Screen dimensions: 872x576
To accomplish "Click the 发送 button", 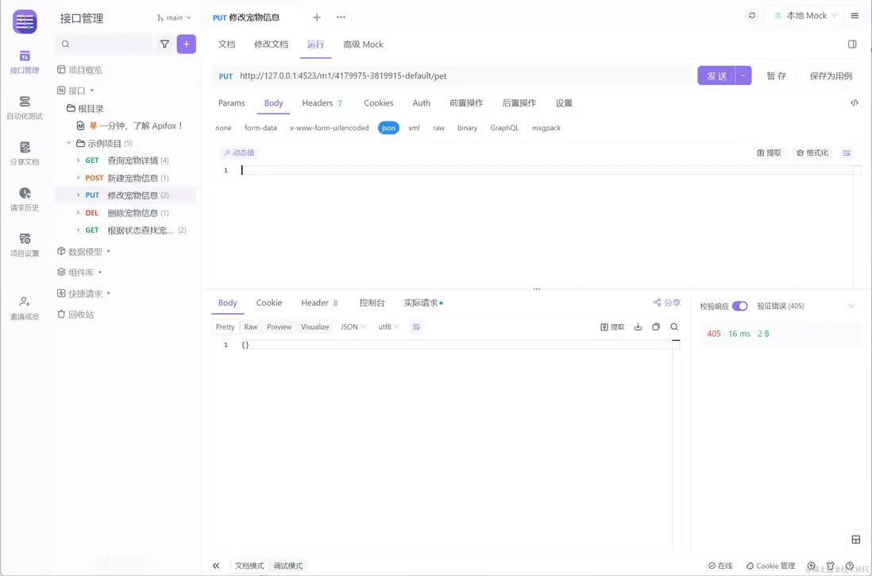I will [x=716, y=75].
